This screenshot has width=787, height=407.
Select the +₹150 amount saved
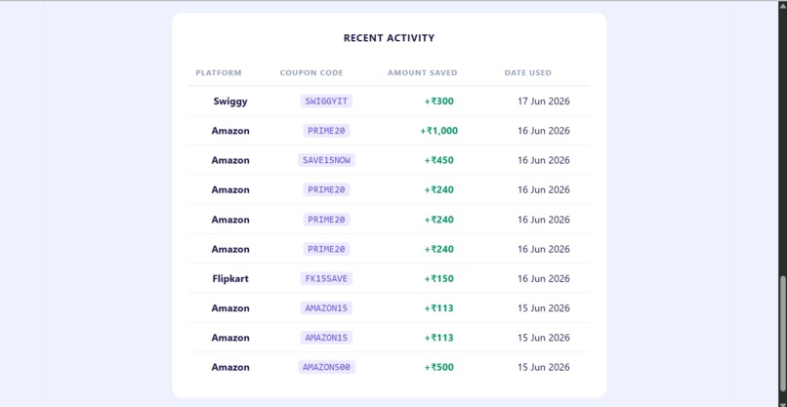point(438,278)
